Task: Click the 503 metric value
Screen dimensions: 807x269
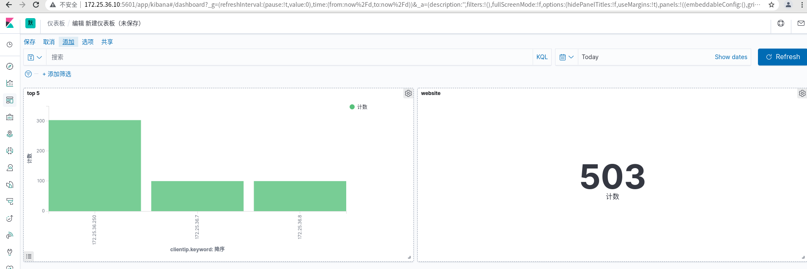Action: pyautogui.click(x=613, y=177)
